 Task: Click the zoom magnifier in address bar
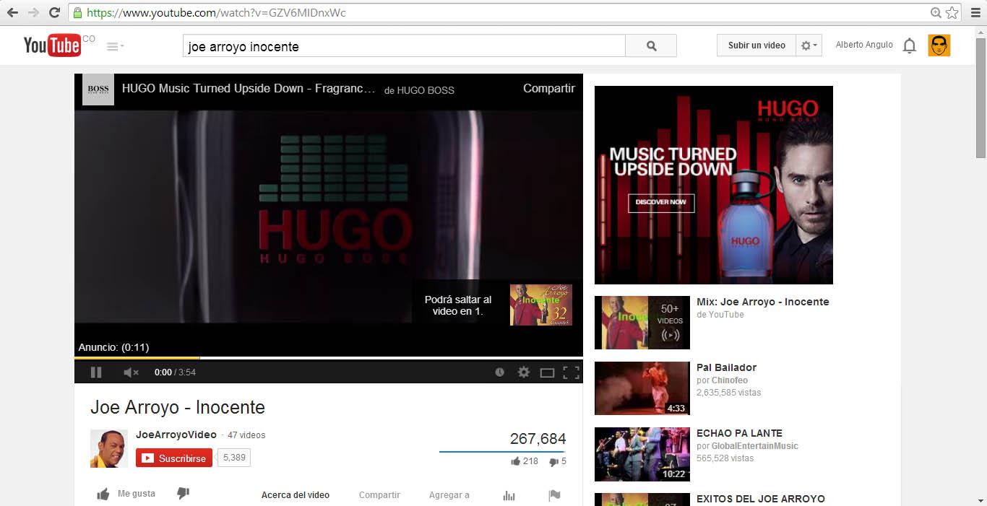click(x=936, y=12)
